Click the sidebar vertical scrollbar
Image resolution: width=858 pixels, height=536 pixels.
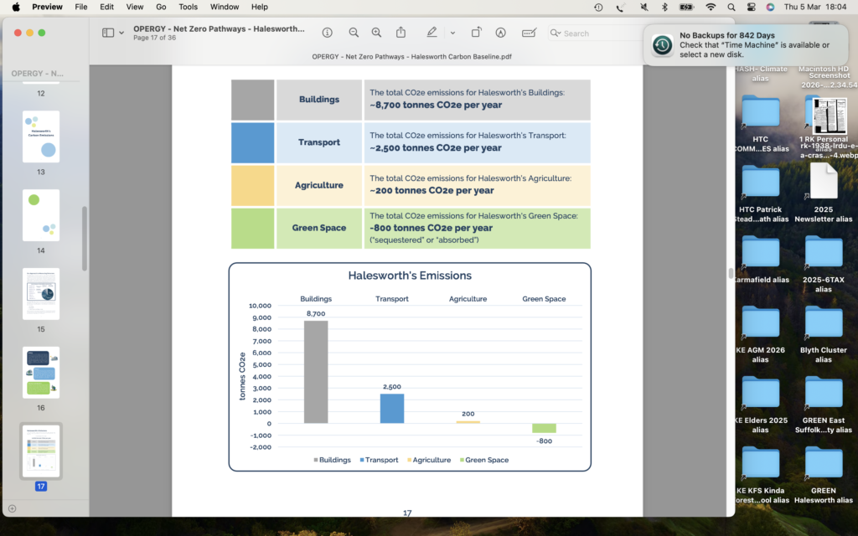point(84,239)
